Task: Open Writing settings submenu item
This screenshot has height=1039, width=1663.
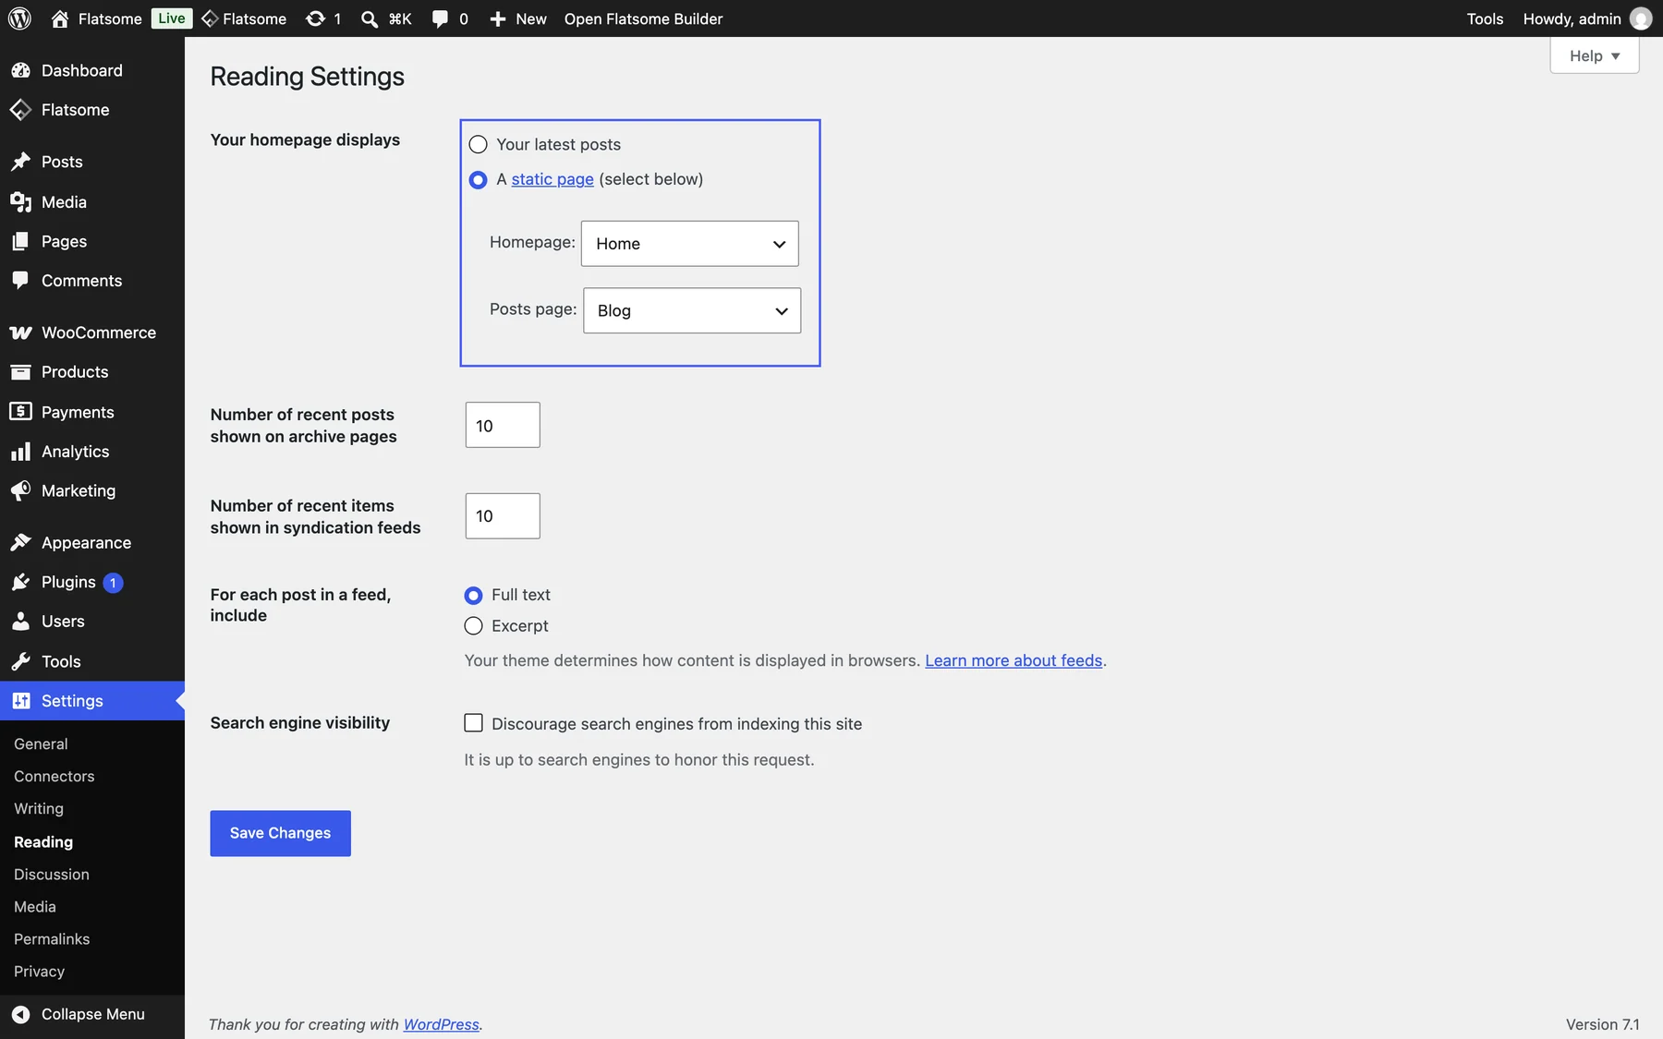Action: [39, 808]
